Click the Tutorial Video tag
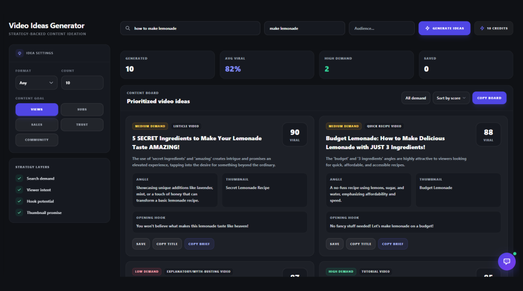This screenshot has height=291, width=523. point(376,272)
